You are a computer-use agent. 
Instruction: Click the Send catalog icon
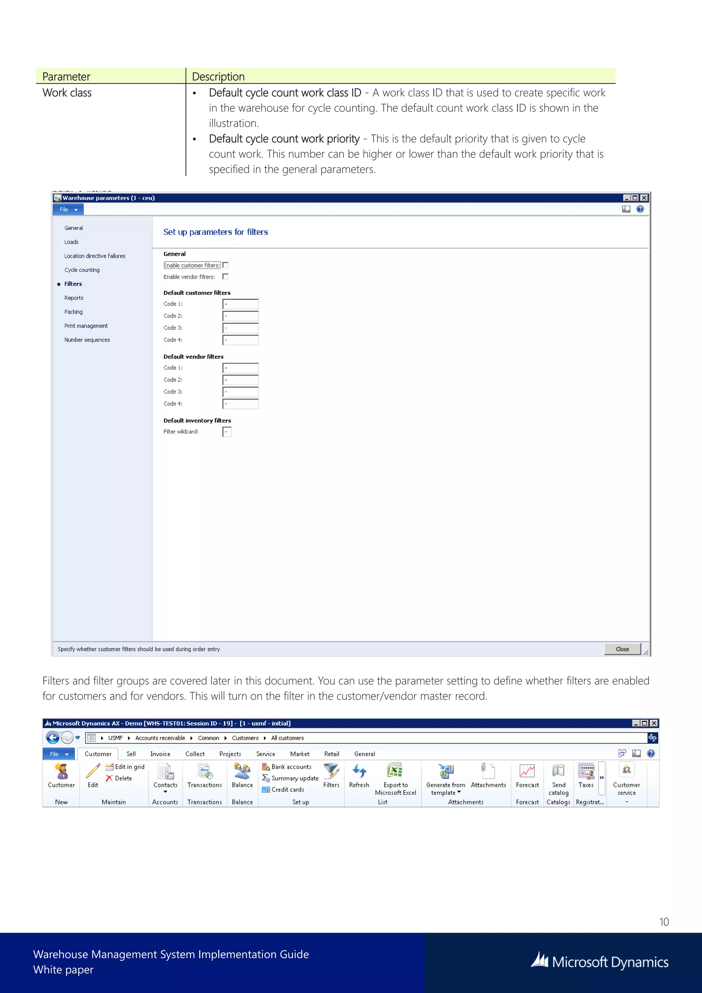click(x=558, y=771)
